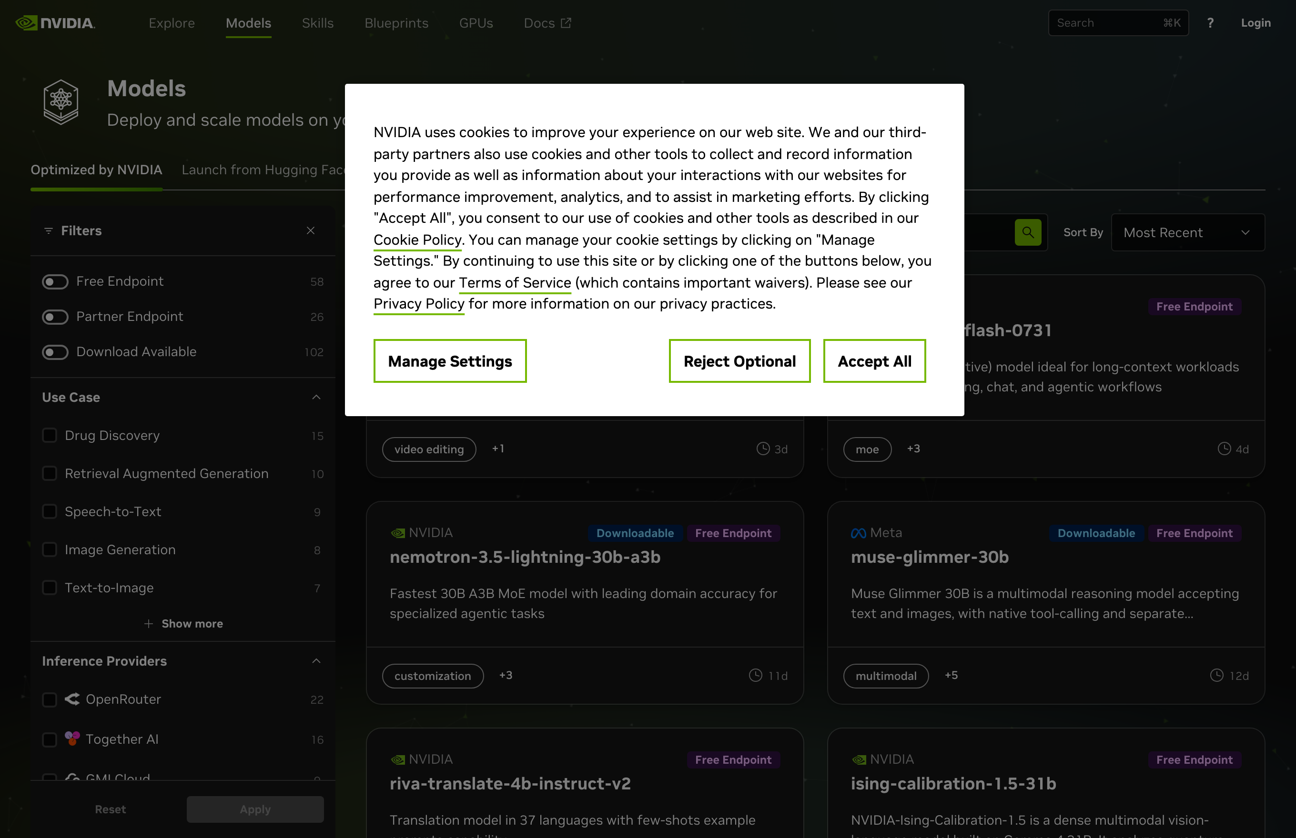
Task: Open the Cookie Policy link
Action: (x=417, y=239)
